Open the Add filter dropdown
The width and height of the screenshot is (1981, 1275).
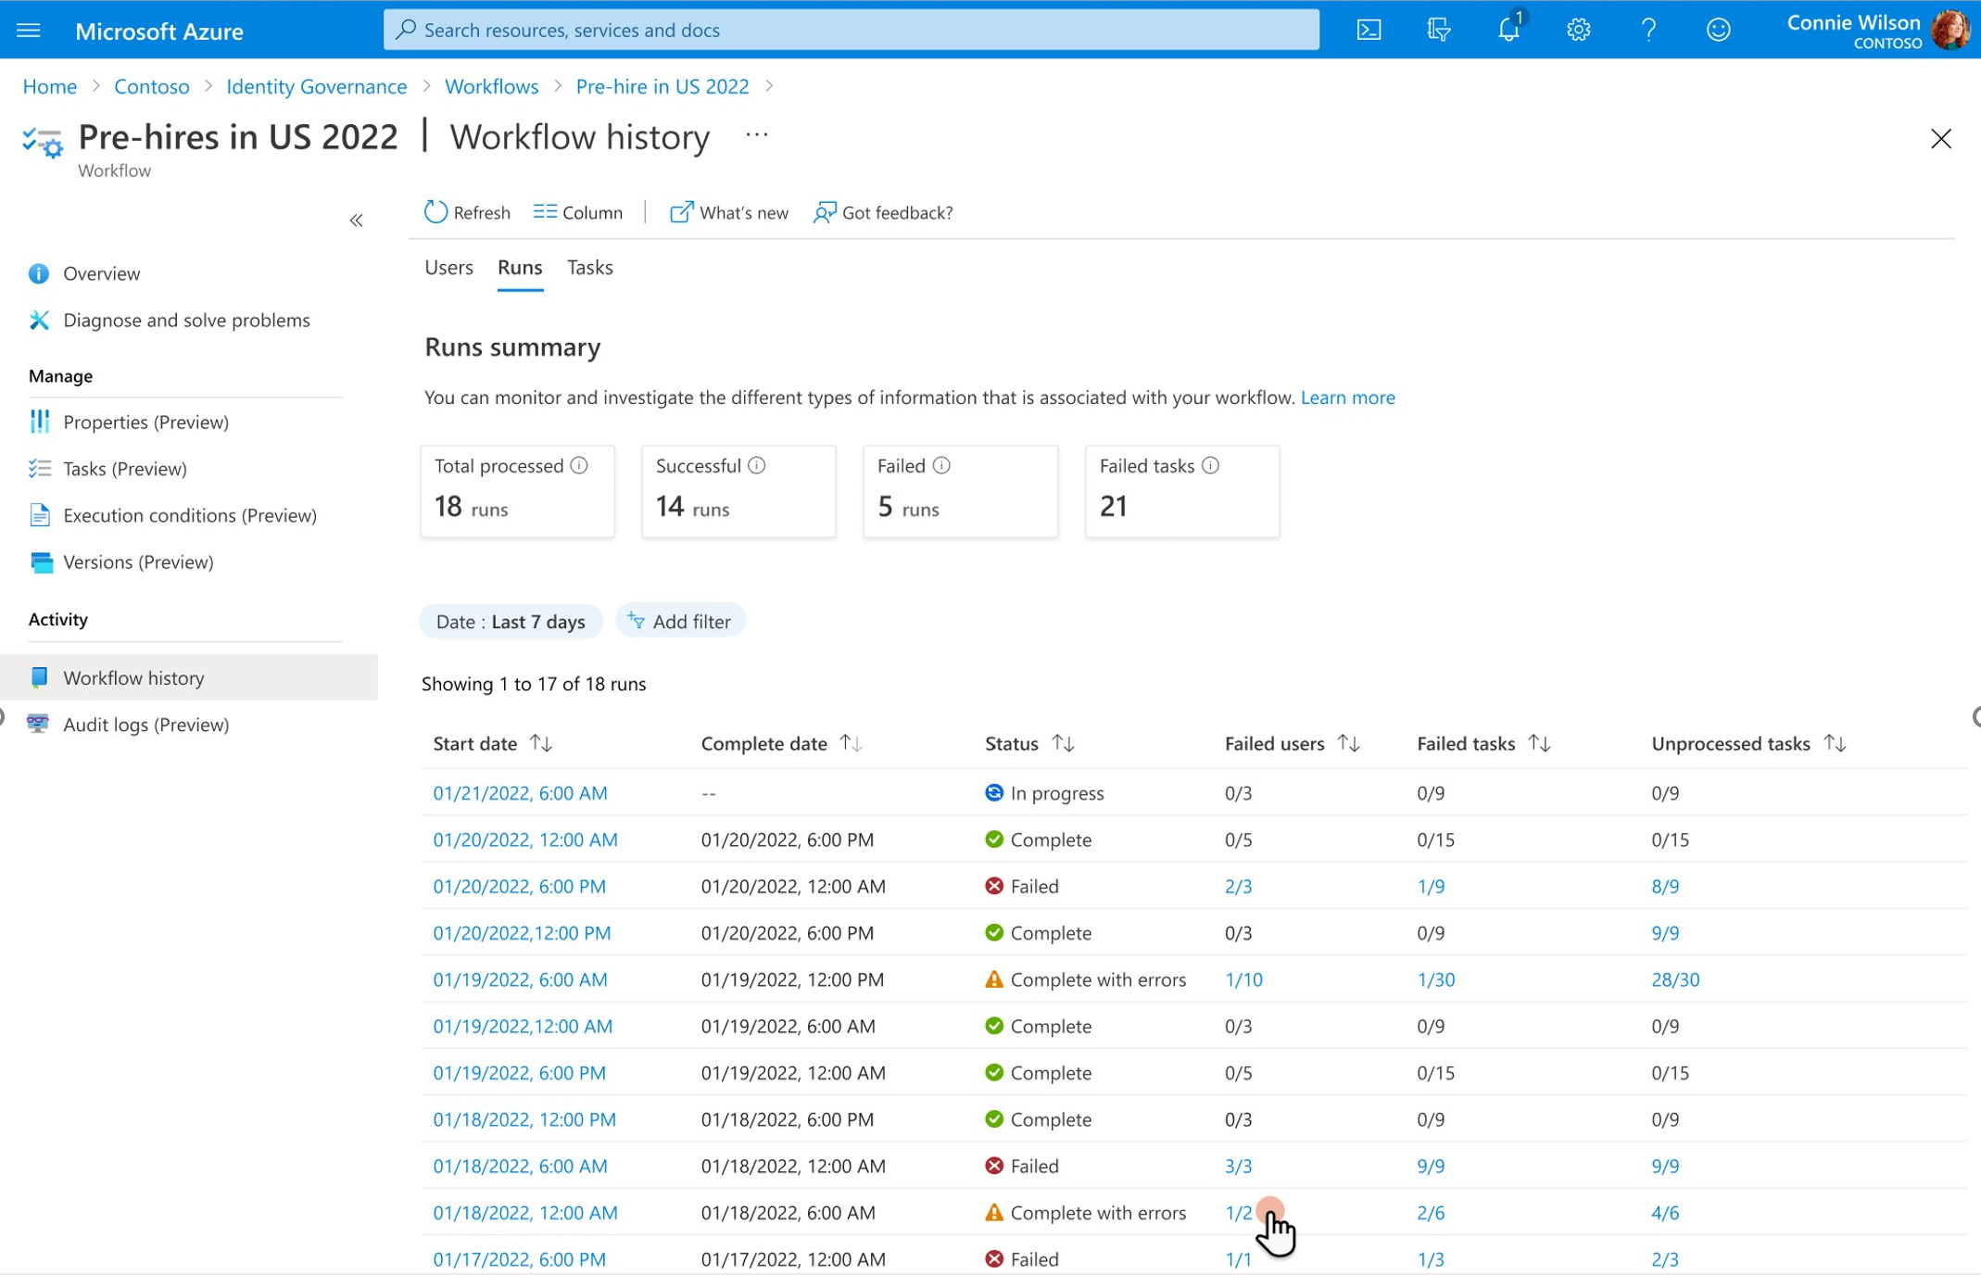[678, 621]
